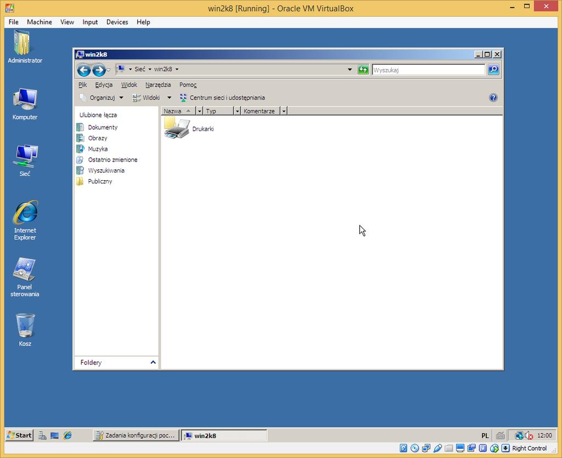This screenshot has height=458, width=562.
Task: Open the Nazwa column filter dropdown
Action: (200, 111)
